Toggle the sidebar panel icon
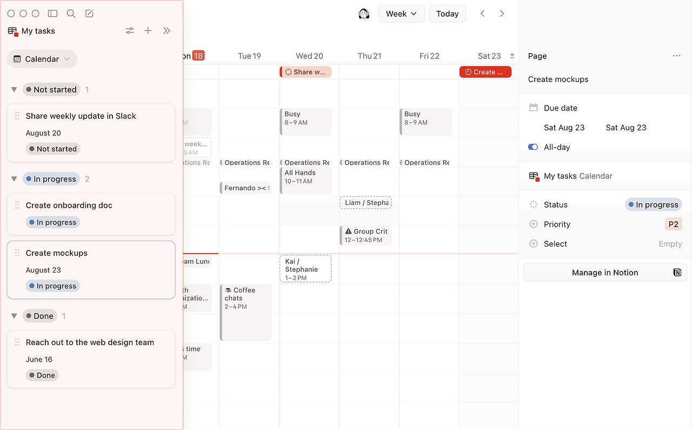Viewport: 692px width, 430px height. (x=52, y=14)
